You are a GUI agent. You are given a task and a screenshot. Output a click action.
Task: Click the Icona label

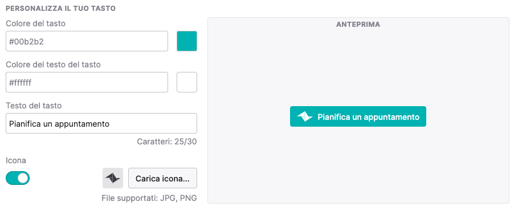(x=16, y=160)
